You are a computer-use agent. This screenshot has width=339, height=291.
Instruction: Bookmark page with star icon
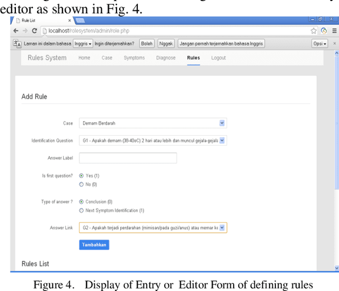314,31
